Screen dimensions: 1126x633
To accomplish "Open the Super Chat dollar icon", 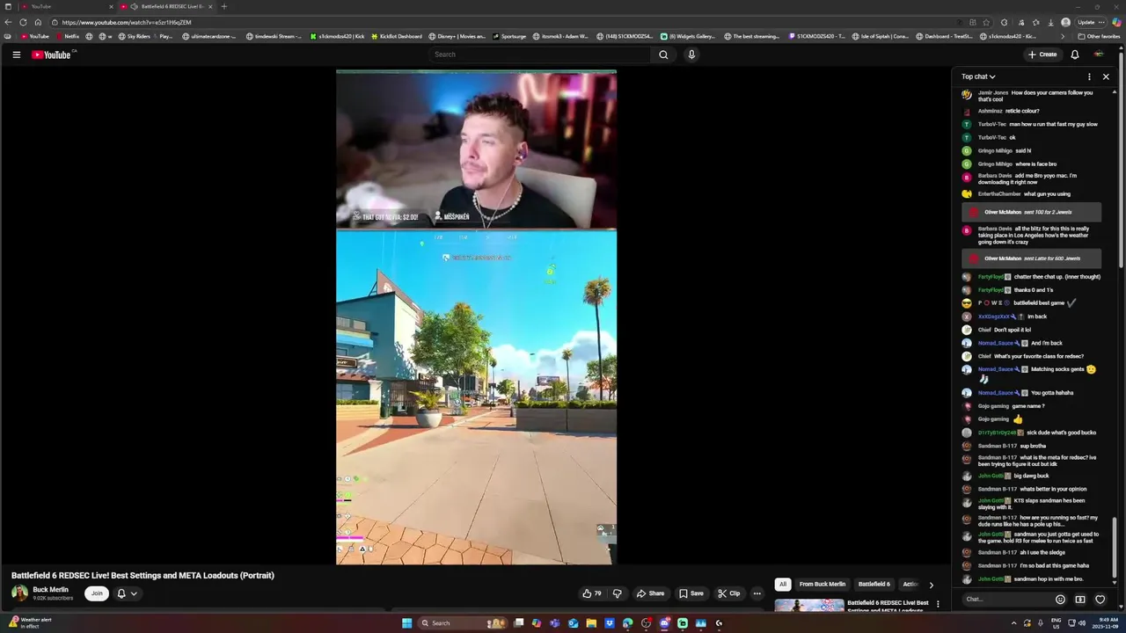I will click(1080, 600).
